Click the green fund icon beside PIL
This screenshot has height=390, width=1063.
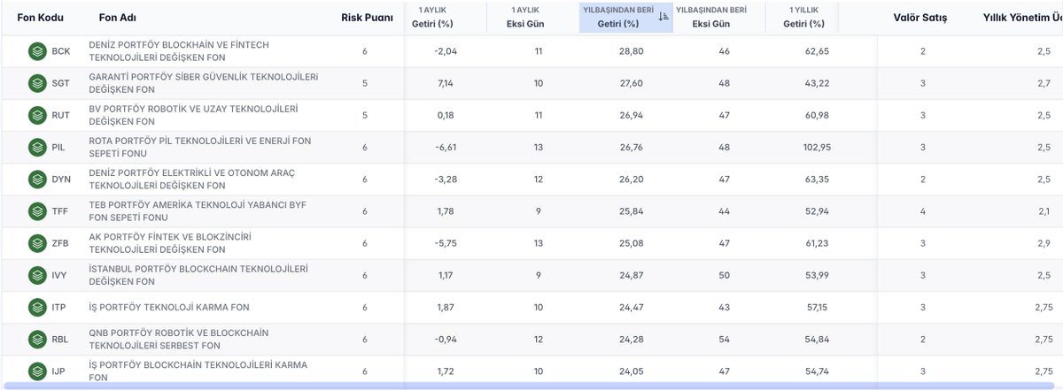[37, 147]
